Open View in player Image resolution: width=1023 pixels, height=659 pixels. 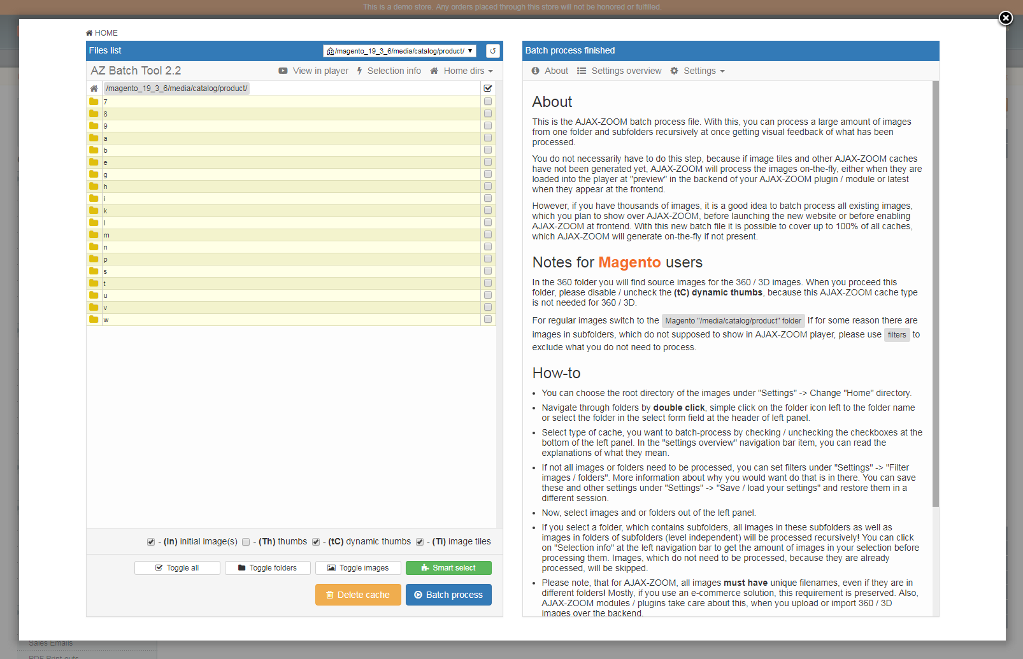(x=313, y=71)
